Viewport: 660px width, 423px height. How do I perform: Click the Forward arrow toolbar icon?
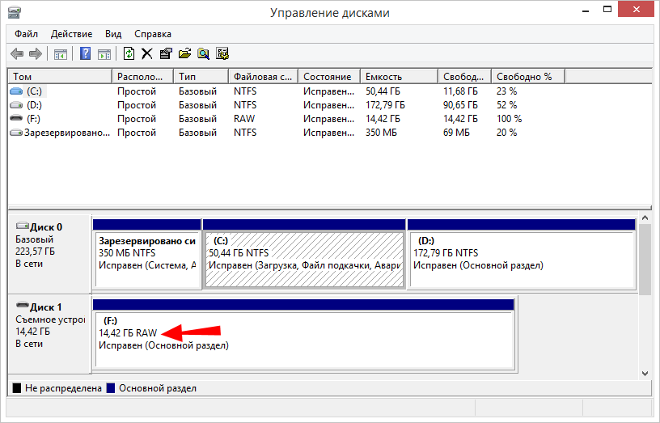36,53
